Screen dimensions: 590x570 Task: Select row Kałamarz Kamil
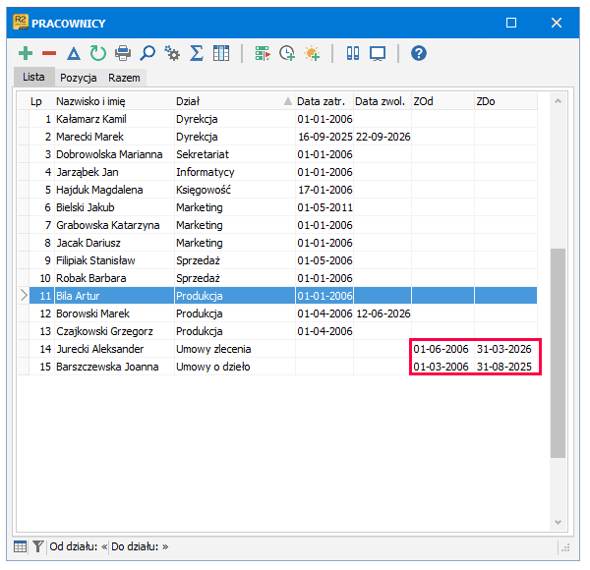coord(277,119)
